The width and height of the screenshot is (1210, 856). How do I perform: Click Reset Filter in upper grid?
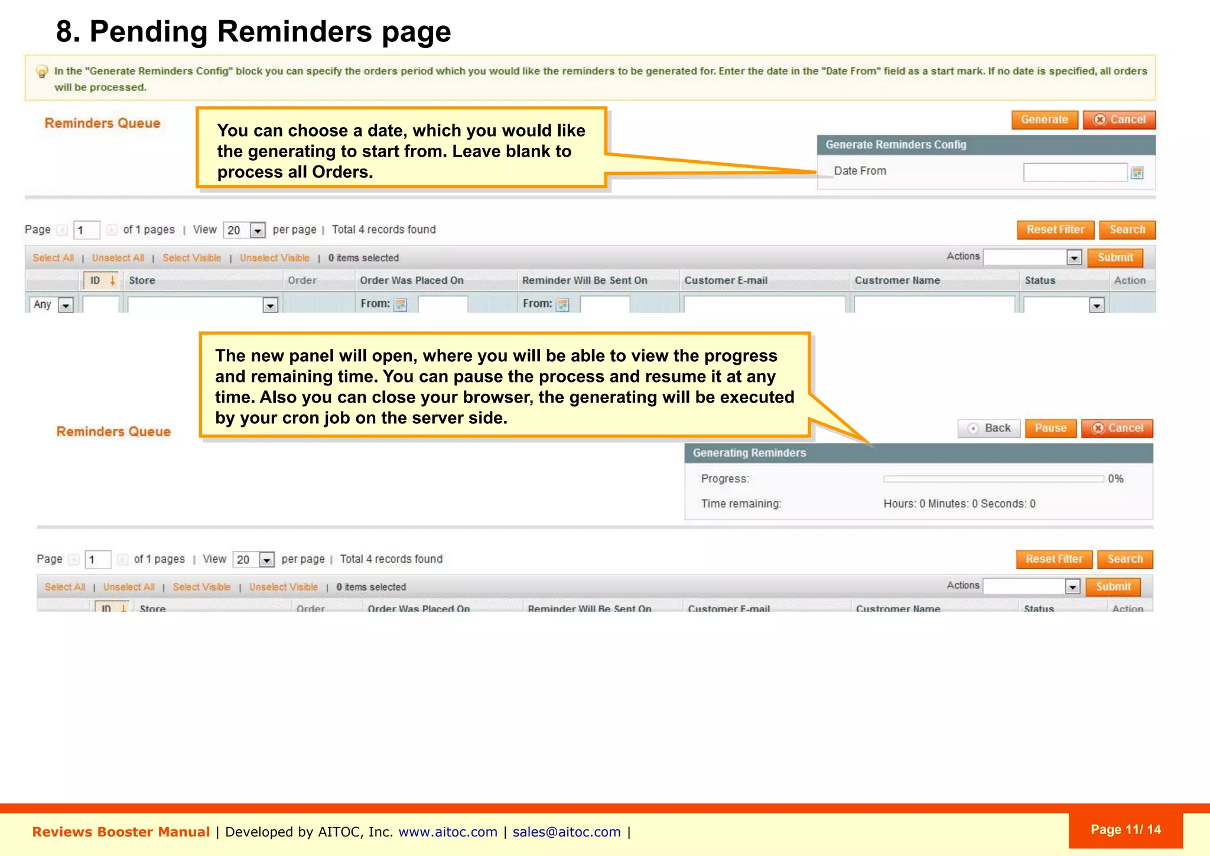pyautogui.click(x=1055, y=229)
